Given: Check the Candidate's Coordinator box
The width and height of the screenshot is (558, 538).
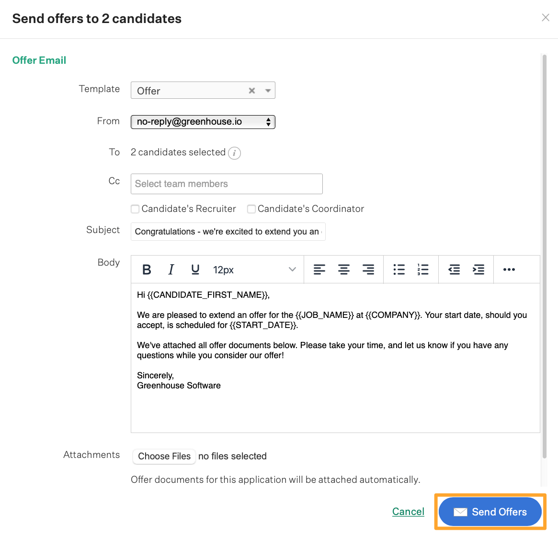Looking at the screenshot, I should pyautogui.click(x=251, y=209).
